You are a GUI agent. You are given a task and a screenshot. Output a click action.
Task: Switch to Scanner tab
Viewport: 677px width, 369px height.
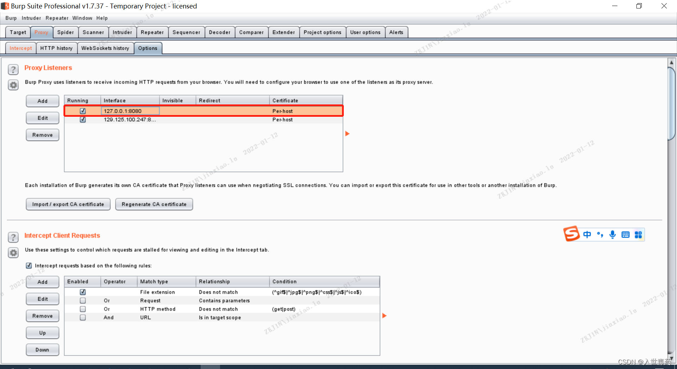(93, 32)
